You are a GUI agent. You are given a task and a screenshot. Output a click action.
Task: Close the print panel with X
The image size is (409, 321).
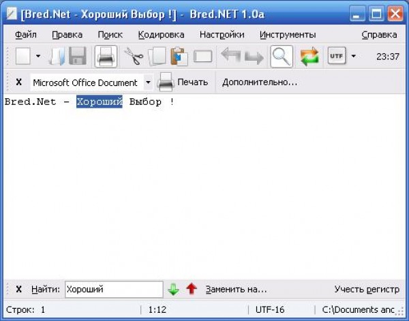[18, 82]
